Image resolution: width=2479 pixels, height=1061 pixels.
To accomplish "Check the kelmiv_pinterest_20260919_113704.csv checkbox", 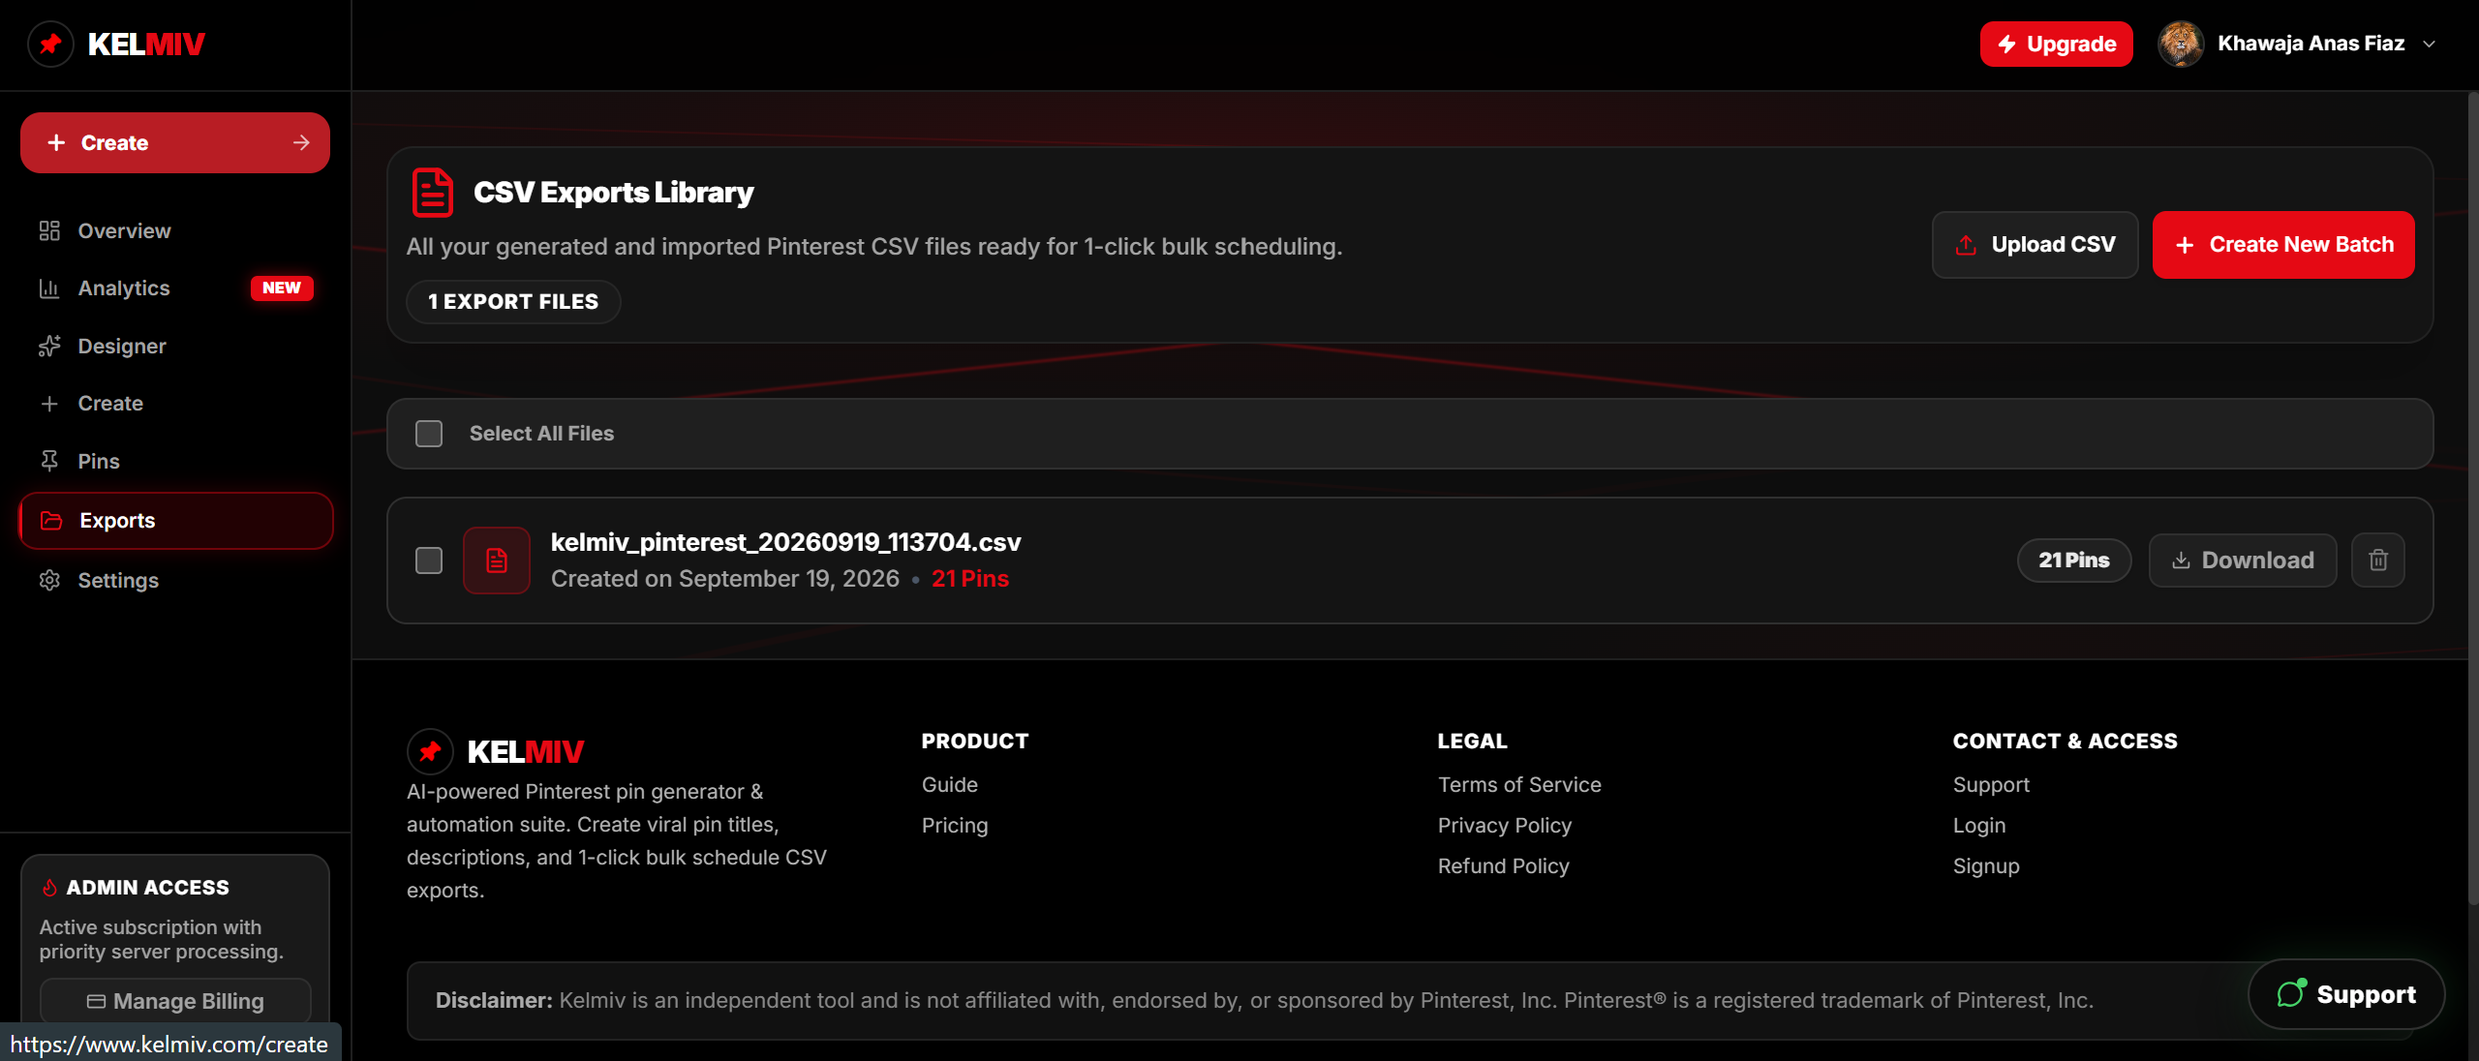I will 429,561.
